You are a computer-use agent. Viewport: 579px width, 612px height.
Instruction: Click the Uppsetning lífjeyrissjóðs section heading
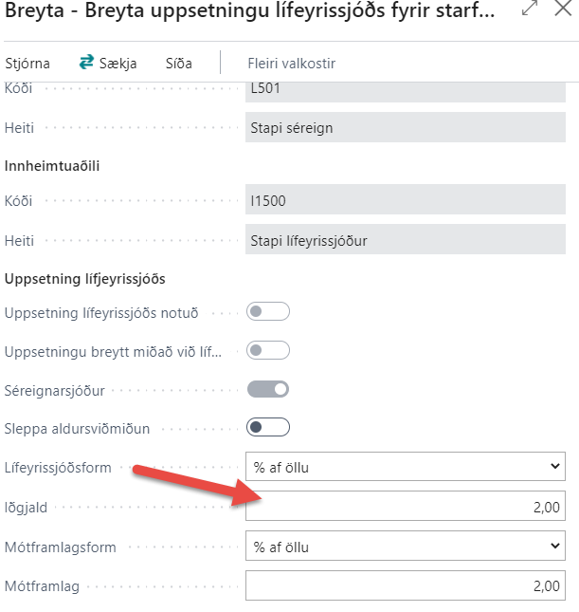coord(85,279)
